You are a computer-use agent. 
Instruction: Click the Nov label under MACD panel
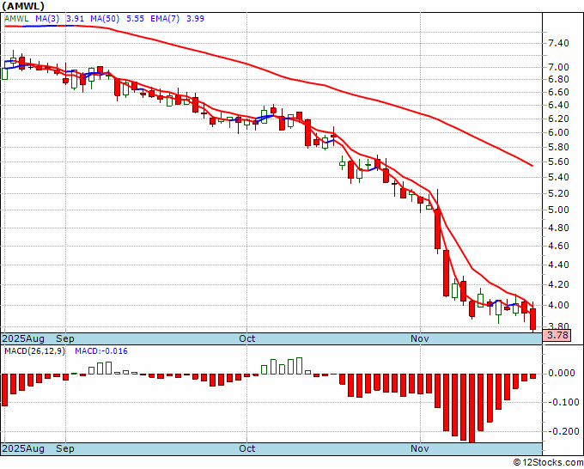420,448
